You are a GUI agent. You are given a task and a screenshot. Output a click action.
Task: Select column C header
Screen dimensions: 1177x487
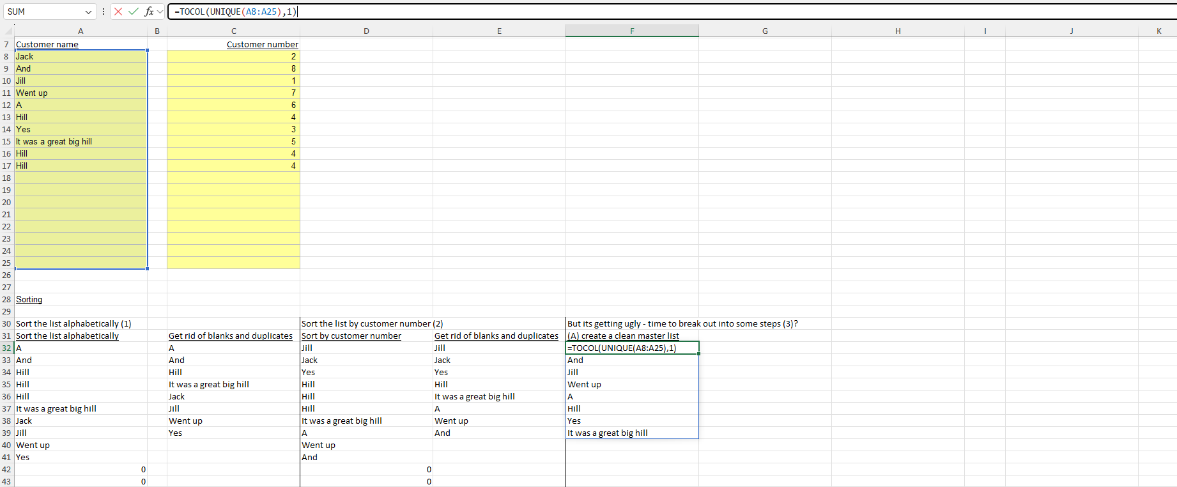(x=233, y=31)
